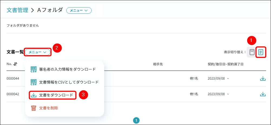The width and height of the screenshot is (271, 125).
Task: Open document row number 0000044
Action: (x=13, y=78)
